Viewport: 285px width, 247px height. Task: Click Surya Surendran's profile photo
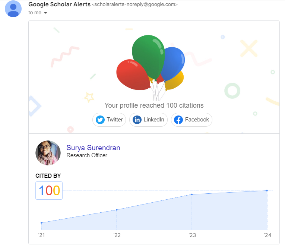tap(48, 153)
